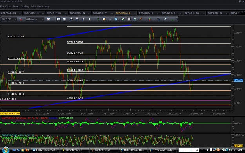
Task: Open the tab list arrow at tab bar end
Action: (238, 13)
